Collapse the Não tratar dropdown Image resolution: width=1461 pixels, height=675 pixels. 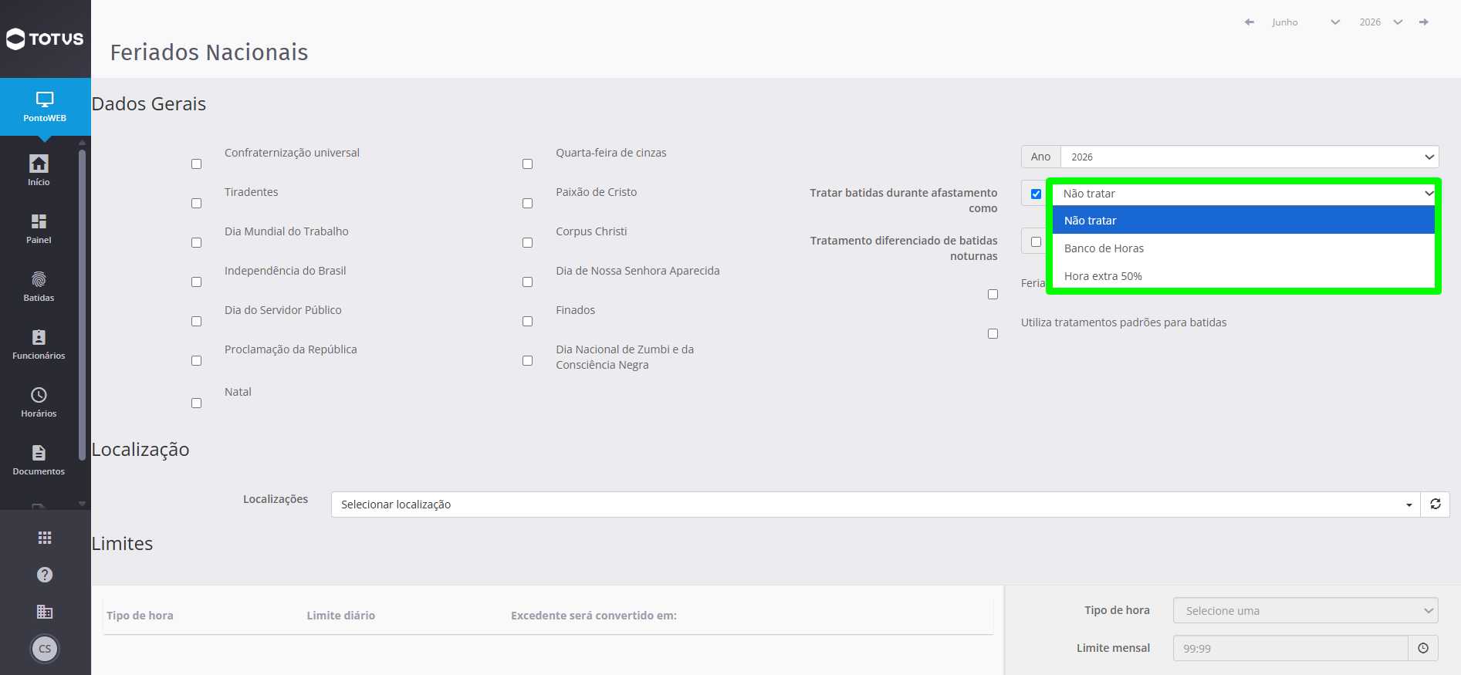pos(1245,194)
